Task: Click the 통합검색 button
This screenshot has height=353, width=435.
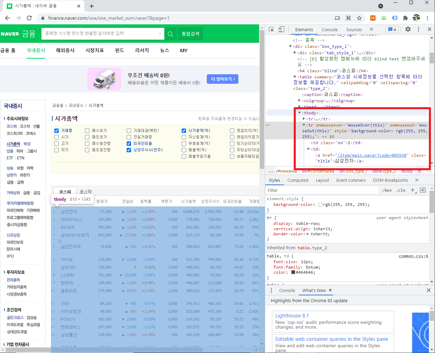Action: [x=191, y=34]
